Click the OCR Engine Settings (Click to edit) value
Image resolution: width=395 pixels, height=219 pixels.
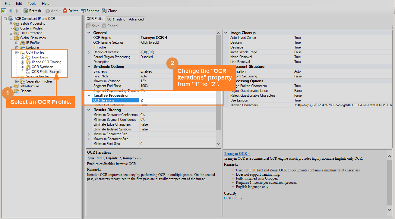click(x=178, y=42)
